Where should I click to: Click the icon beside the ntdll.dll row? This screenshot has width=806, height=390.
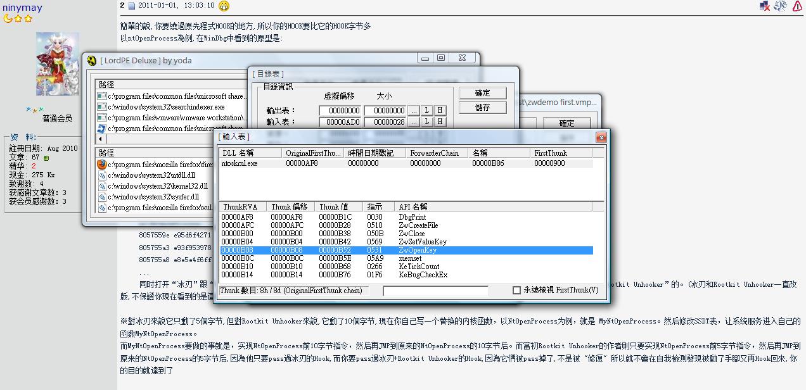tap(101, 175)
